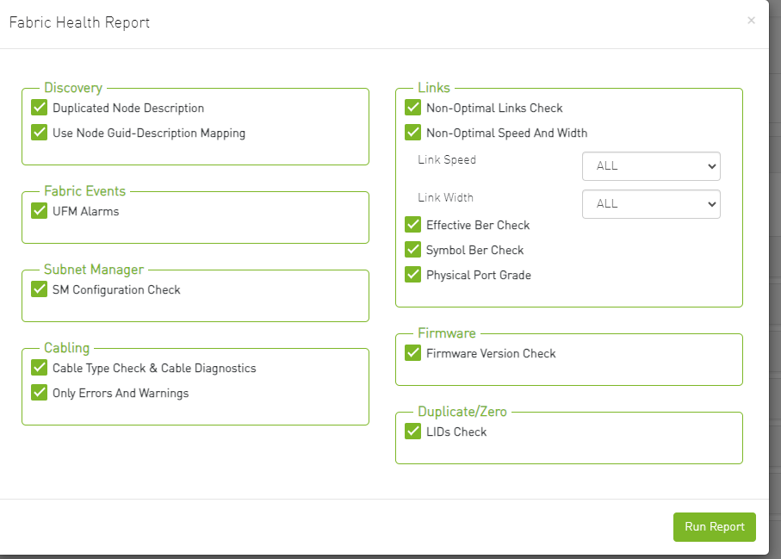Image resolution: width=781 pixels, height=559 pixels.
Task: Uncheck Firmware Version Check
Action: pyautogui.click(x=412, y=353)
